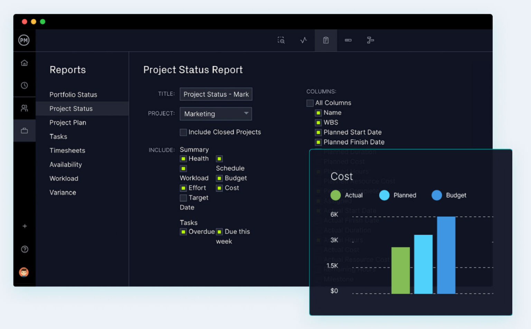Click the help question mark icon
The width and height of the screenshot is (531, 329).
point(25,249)
